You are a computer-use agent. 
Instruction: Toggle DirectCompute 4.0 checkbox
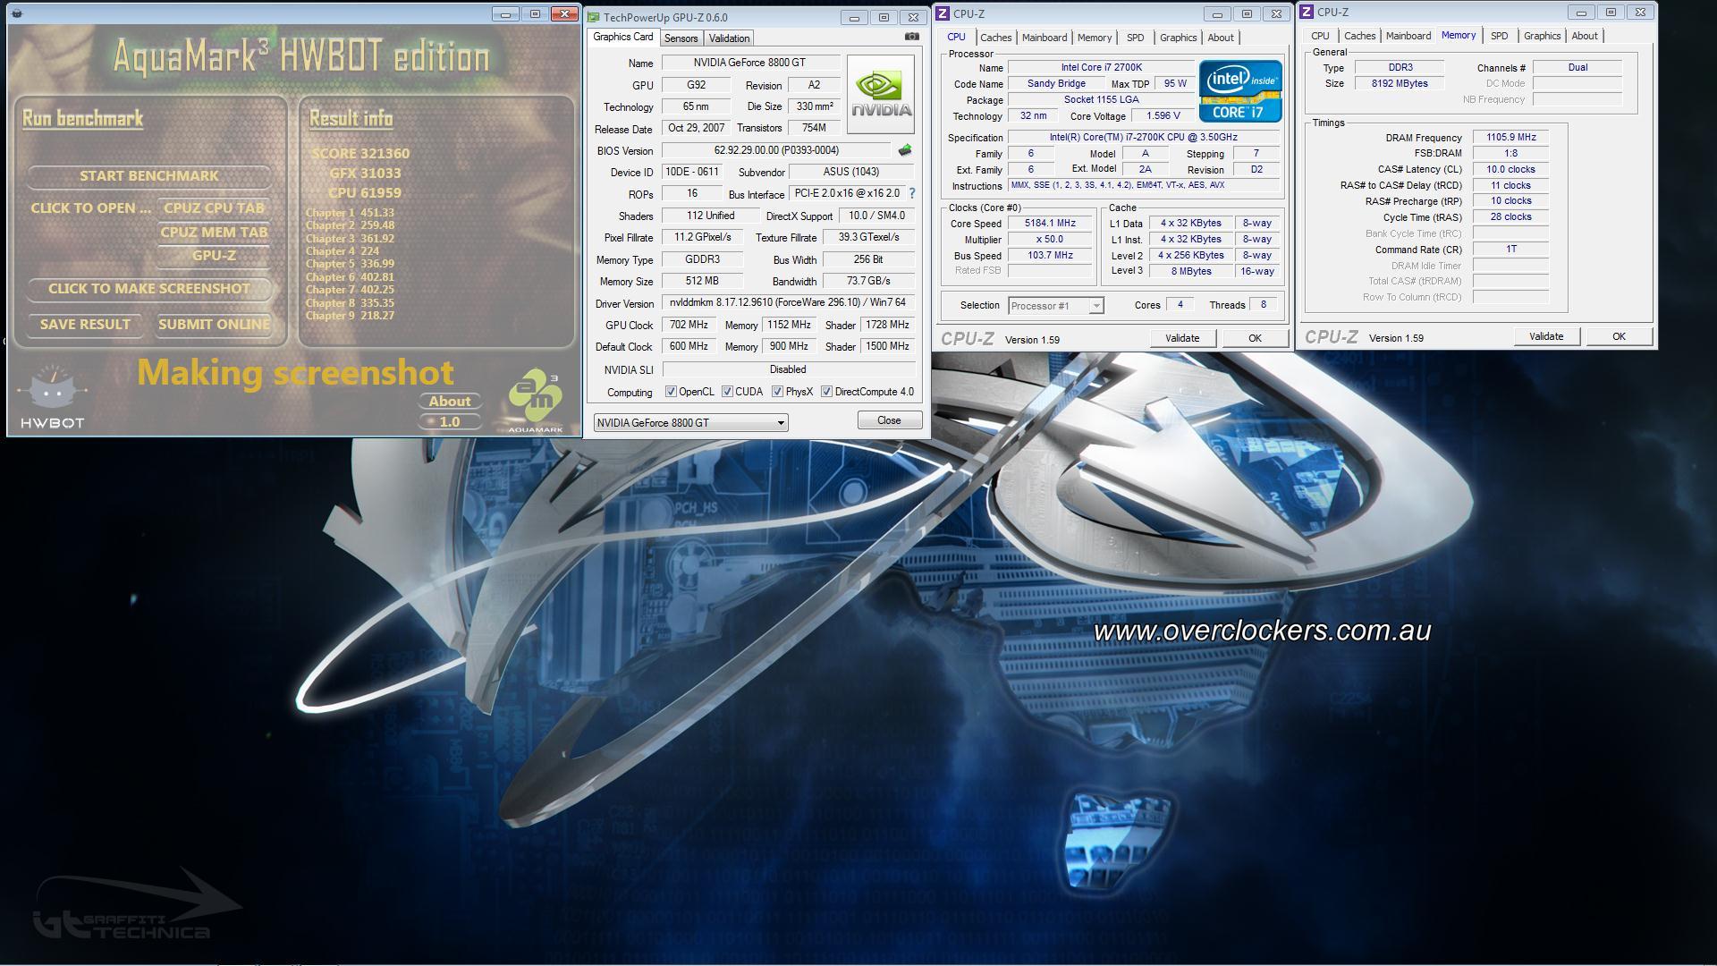(826, 392)
